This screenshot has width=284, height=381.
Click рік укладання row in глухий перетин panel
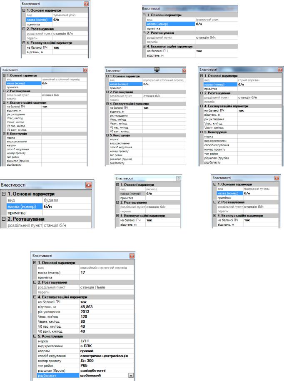pyautogui.click(x=242, y=120)
